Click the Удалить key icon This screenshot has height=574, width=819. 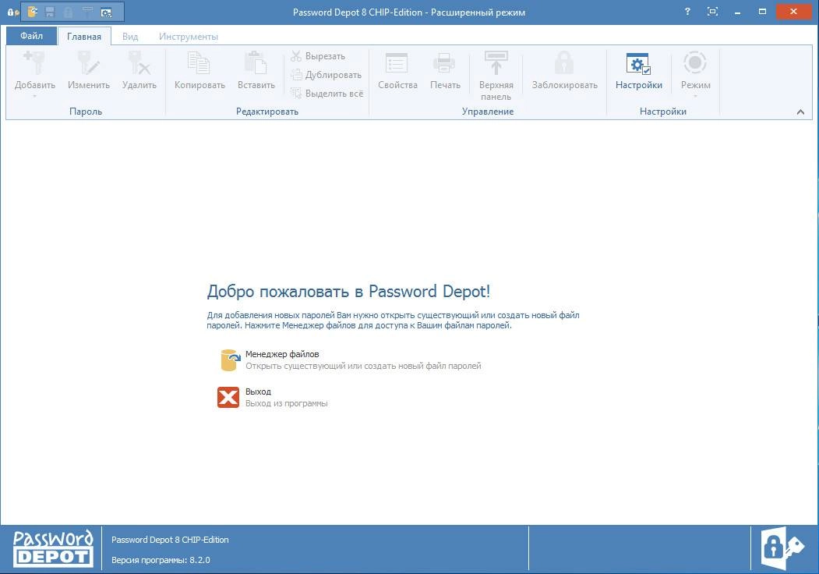(x=139, y=63)
